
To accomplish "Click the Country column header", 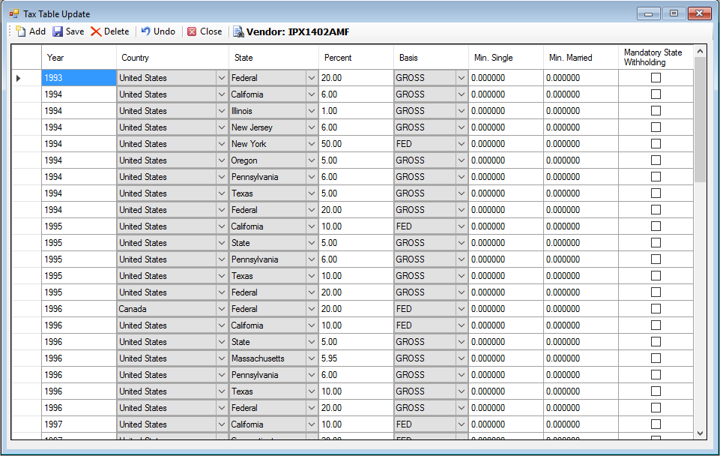I will tap(172, 58).
